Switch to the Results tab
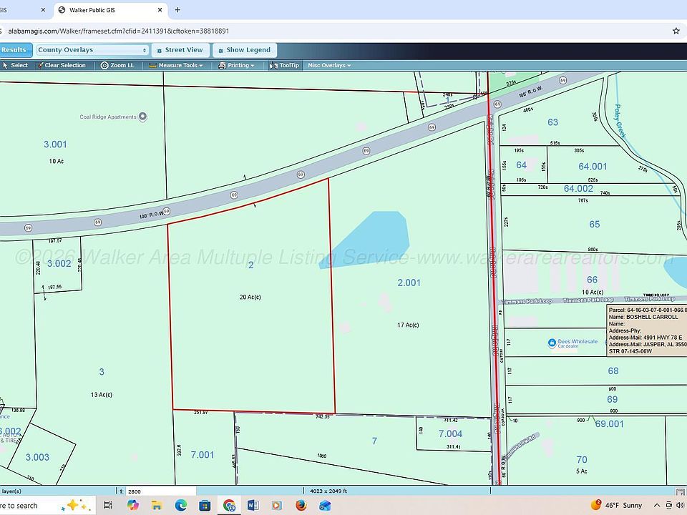The height and width of the screenshot is (515, 687). (x=14, y=50)
